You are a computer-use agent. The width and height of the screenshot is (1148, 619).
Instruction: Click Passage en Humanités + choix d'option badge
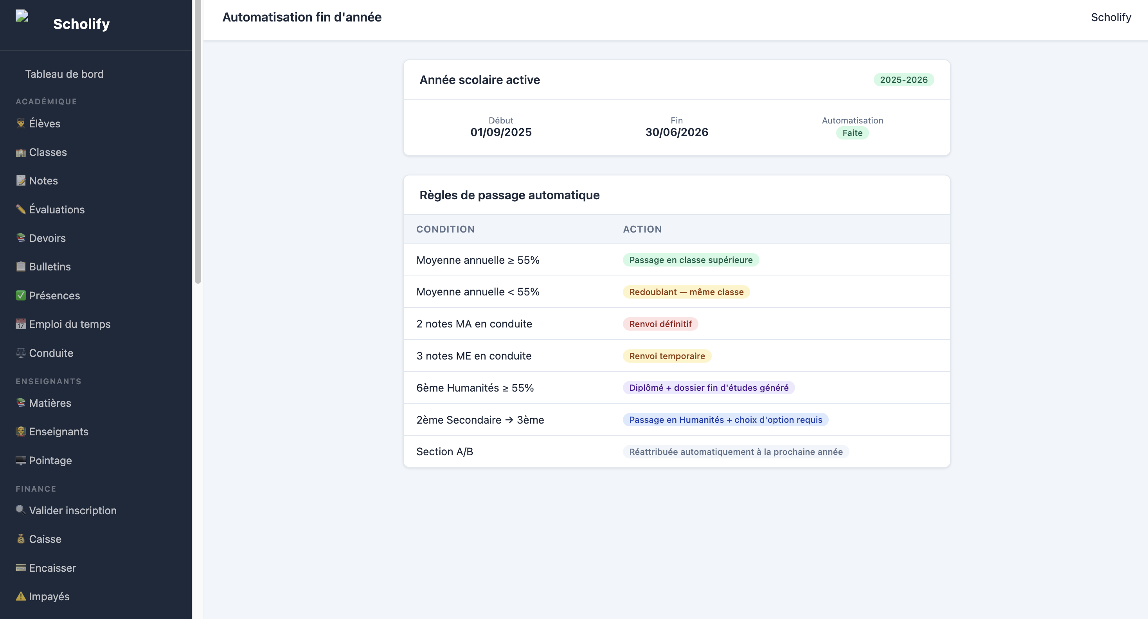point(725,420)
